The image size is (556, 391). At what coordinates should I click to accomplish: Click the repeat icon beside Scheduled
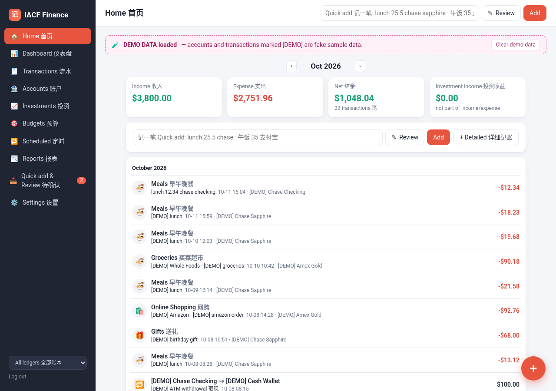tap(14, 141)
